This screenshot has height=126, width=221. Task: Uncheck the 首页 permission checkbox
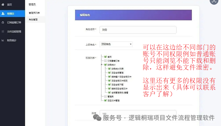pos(105,57)
